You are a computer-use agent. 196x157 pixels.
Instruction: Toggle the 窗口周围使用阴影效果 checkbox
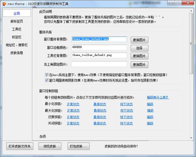click(47, 80)
